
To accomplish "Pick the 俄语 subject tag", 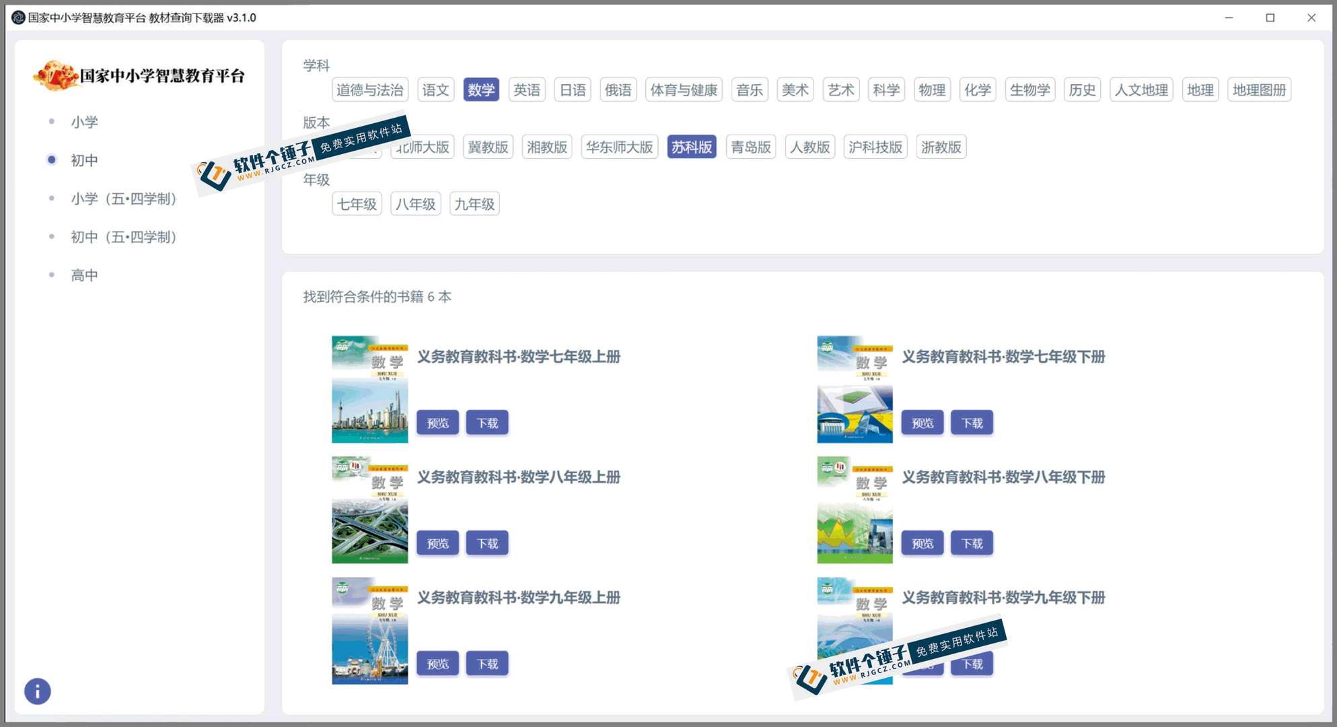I will coord(618,90).
